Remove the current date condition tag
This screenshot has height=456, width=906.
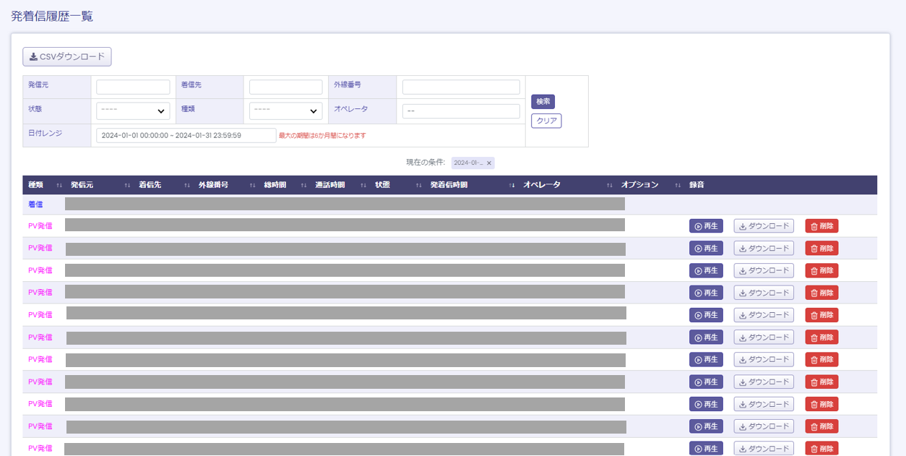click(489, 163)
